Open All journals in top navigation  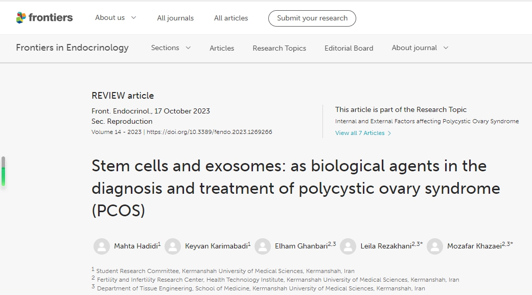pos(175,18)
